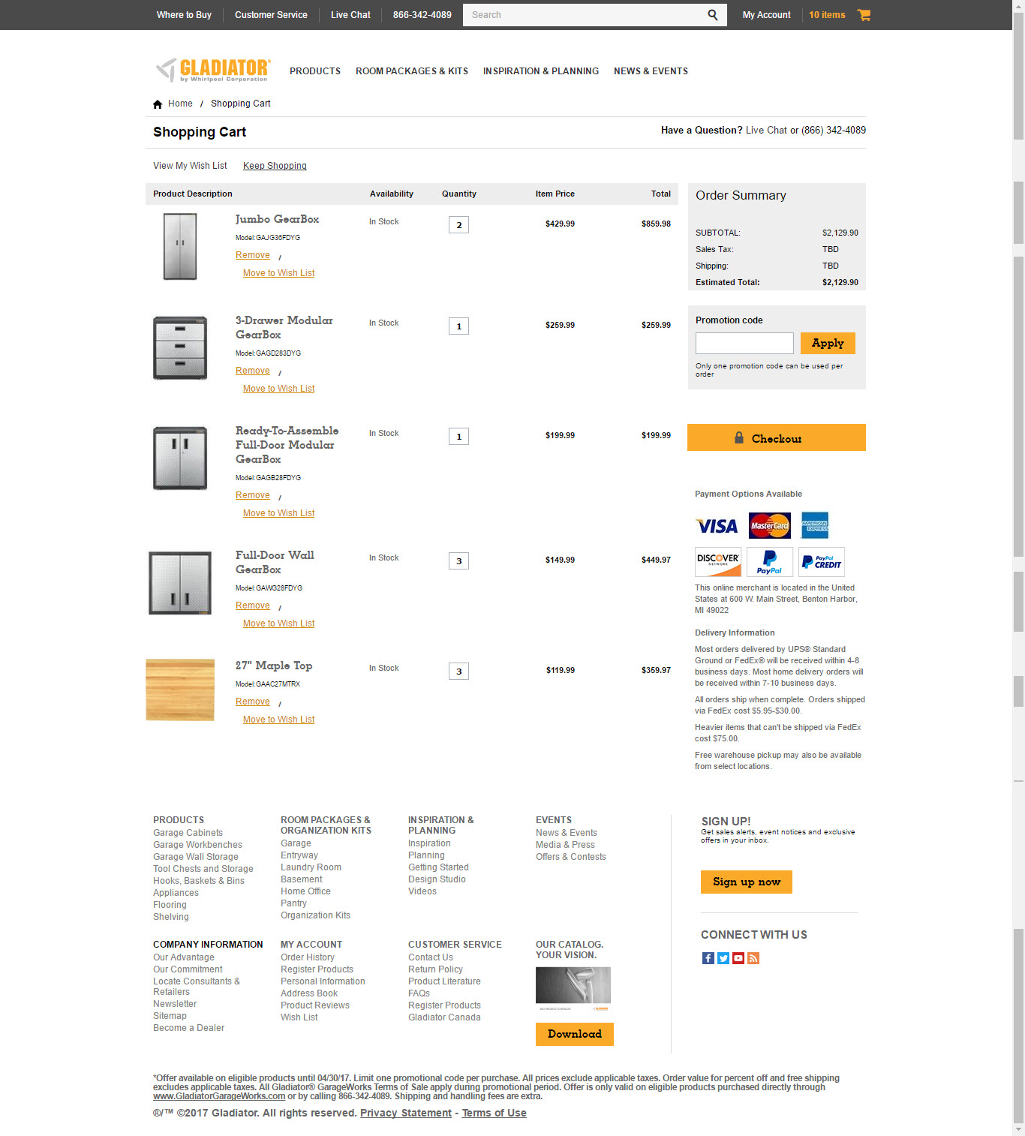Image resolution: width=1025 pixels, height=1136 pixels.
Task: Open Gladiator Facebook page icon
Action: point(708,958)
